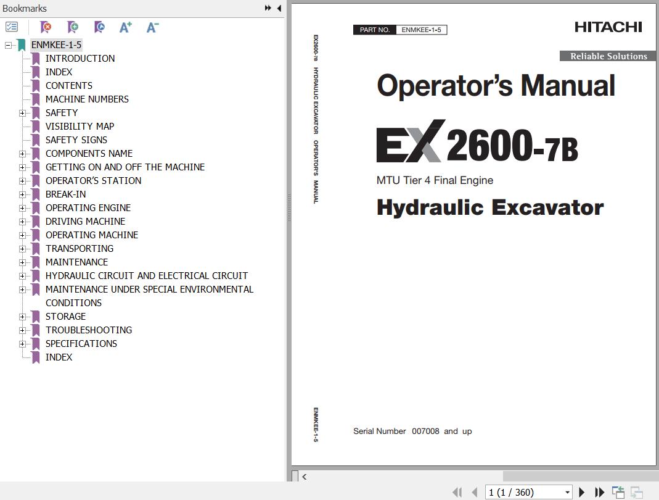Image resolution: width=659 pixels, height=500 pixels.
Task: Expand the TRANSPORTING bookmark
Action: pos(22,249)
